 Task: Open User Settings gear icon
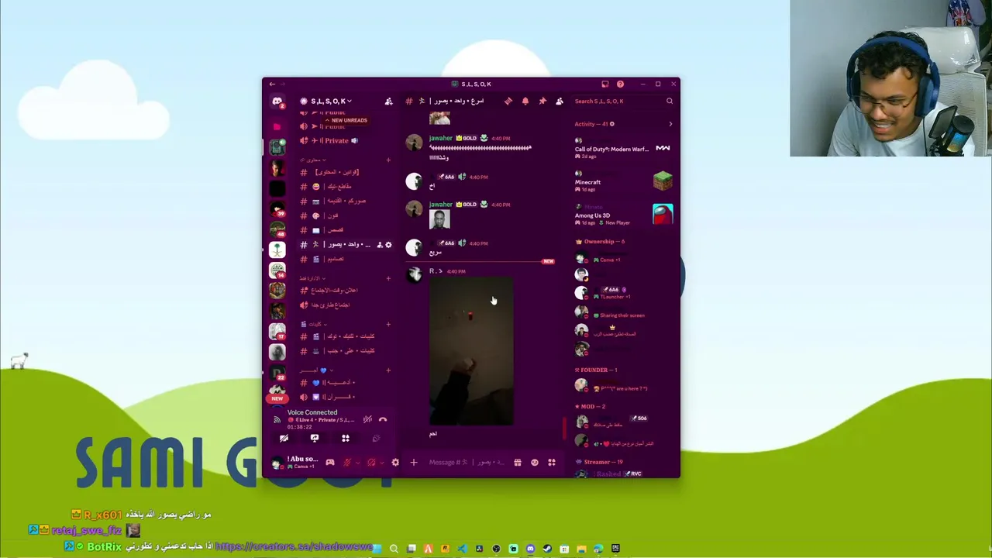coord(395,463)
